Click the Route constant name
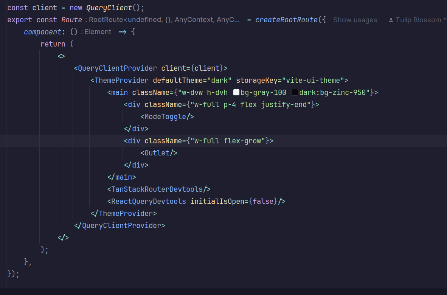The width and height of the screenshot is (447, 295). pos(71,20)
